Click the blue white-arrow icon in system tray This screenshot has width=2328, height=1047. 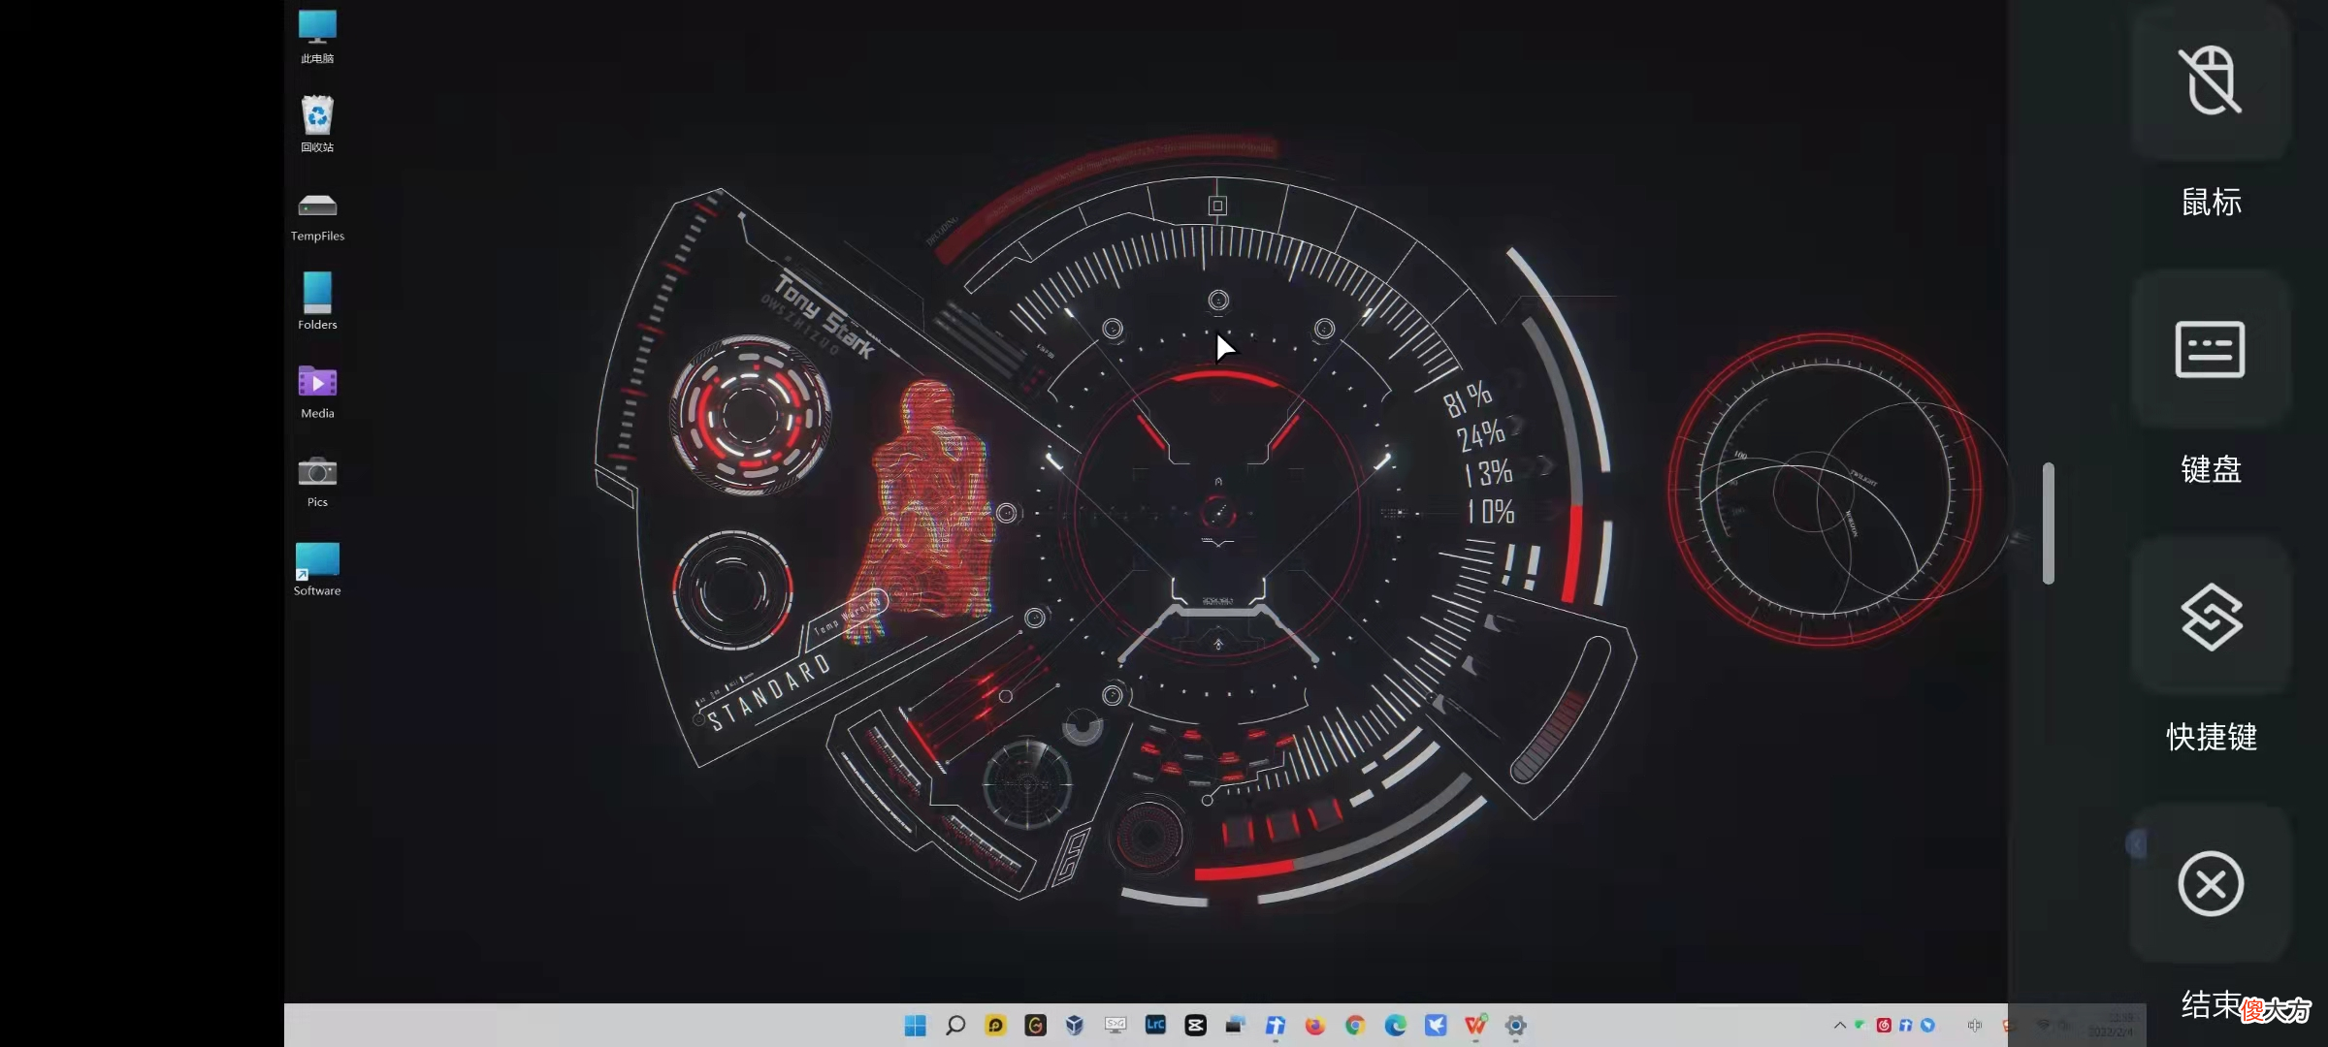[1906, 1026]
